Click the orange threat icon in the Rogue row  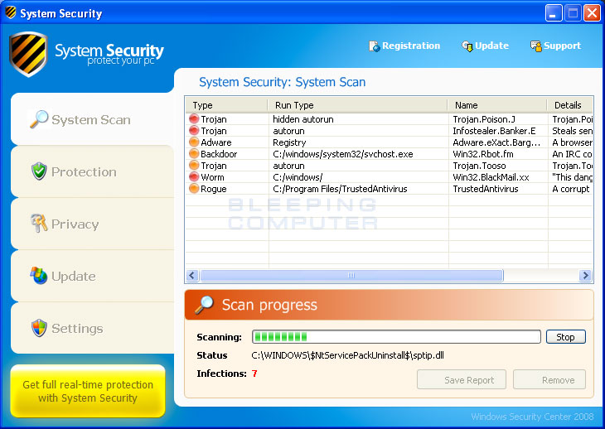coord(194,188)
